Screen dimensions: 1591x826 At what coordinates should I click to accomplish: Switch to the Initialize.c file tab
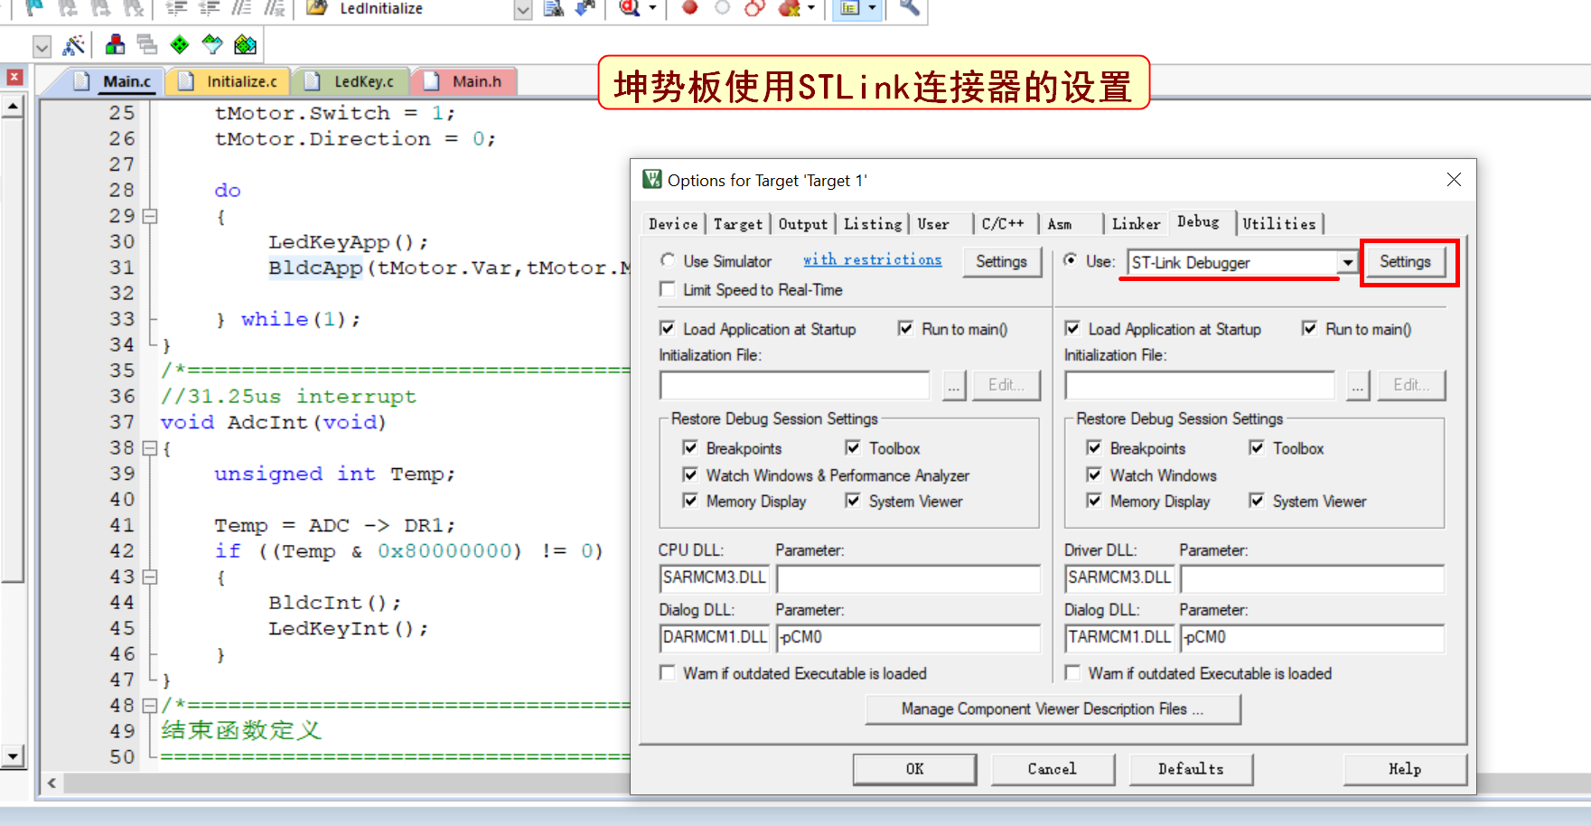240,81
